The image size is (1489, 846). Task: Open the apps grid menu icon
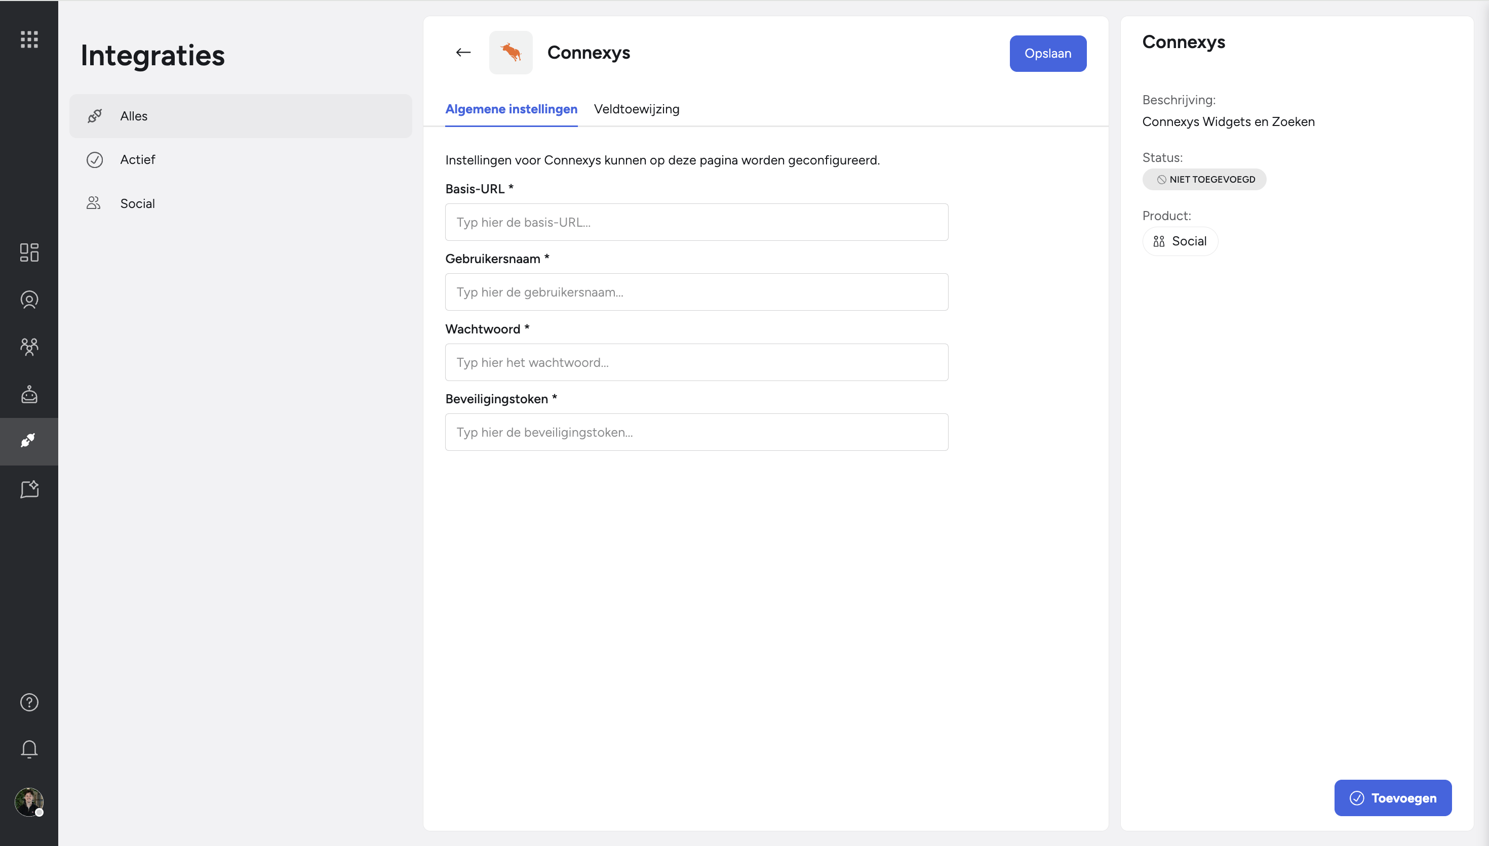[x=29, y=39]
